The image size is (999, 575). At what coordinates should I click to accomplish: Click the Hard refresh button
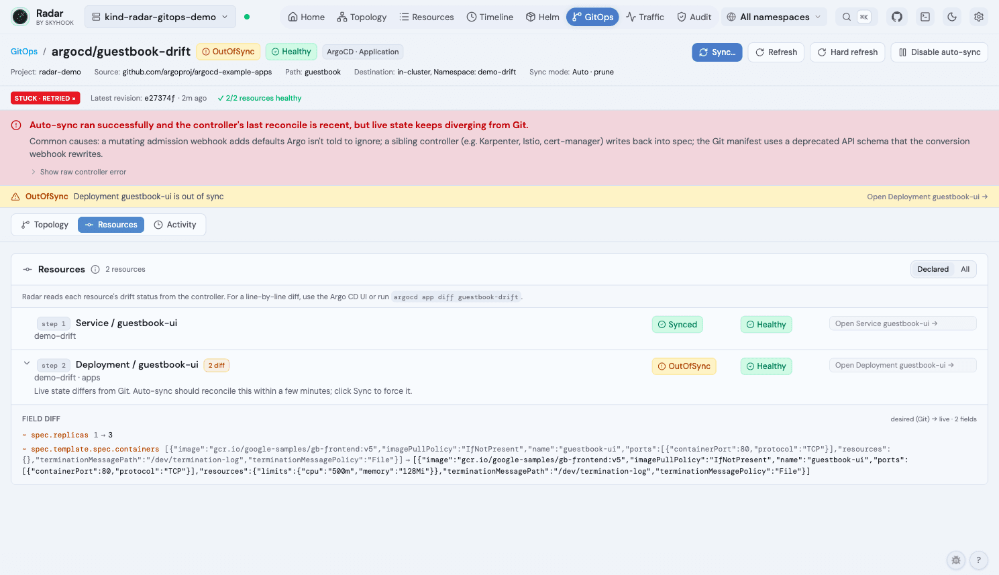pos(847,52)
